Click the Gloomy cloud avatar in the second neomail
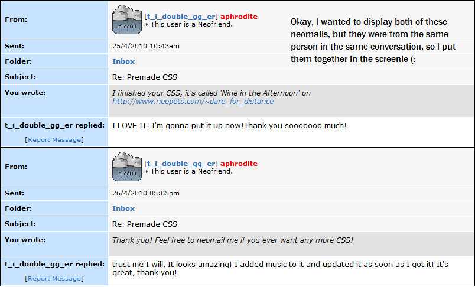 coord(127,167)
